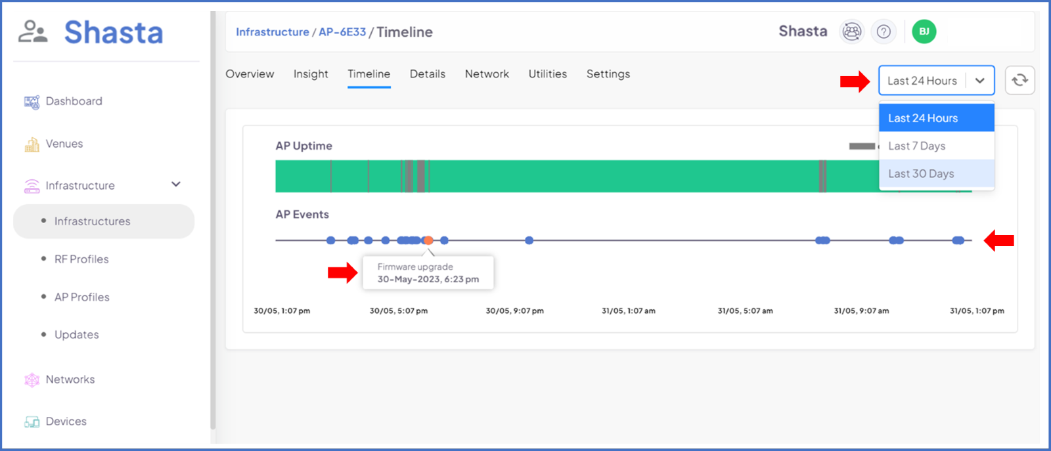Click the 31/05, 1:07 am axis label

(x=629, y=311)
